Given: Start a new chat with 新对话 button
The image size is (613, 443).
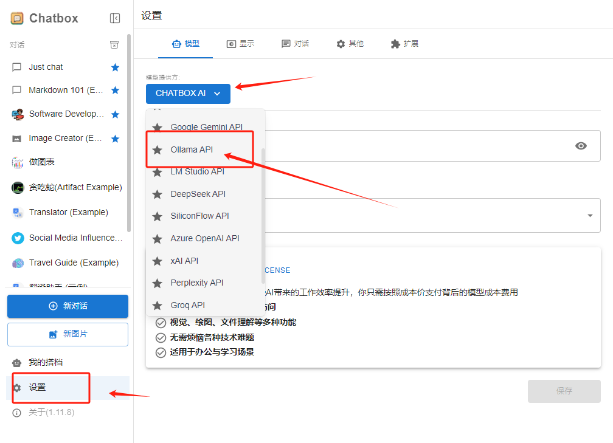Looking at the screenshot, I should pos(68,306).
